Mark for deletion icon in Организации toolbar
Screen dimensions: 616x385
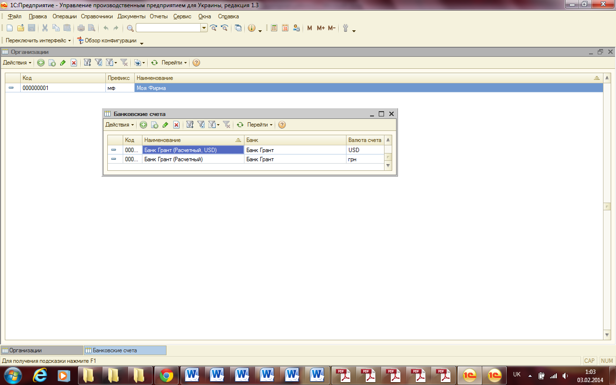pyautogui.click(x=74, y=63)
